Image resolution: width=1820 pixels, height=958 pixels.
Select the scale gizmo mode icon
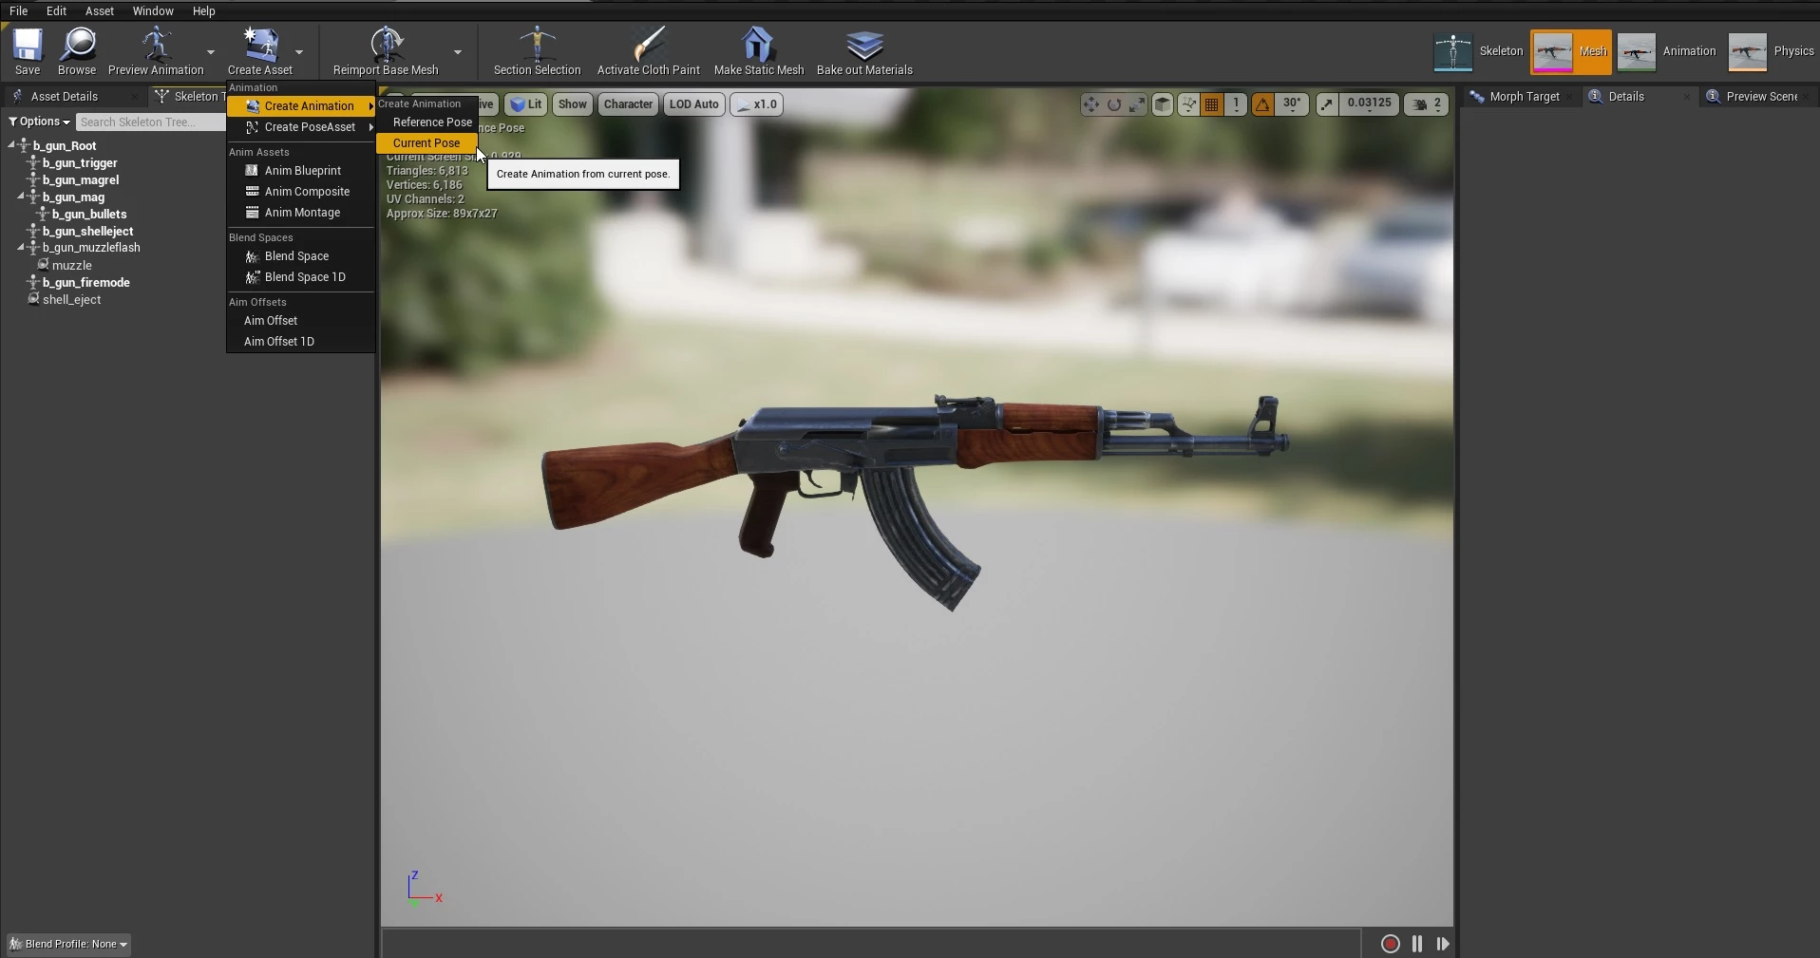click(x=1137, y=104)
